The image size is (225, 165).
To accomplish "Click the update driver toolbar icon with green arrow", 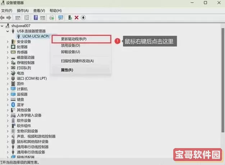I will click(70, 17).
